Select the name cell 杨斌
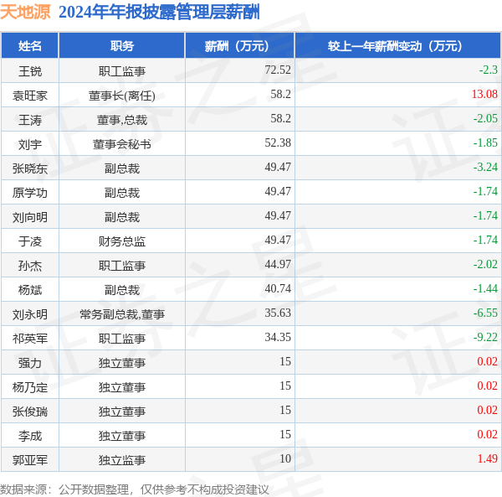Screen dimensions: 502x497 pos(30,290)
